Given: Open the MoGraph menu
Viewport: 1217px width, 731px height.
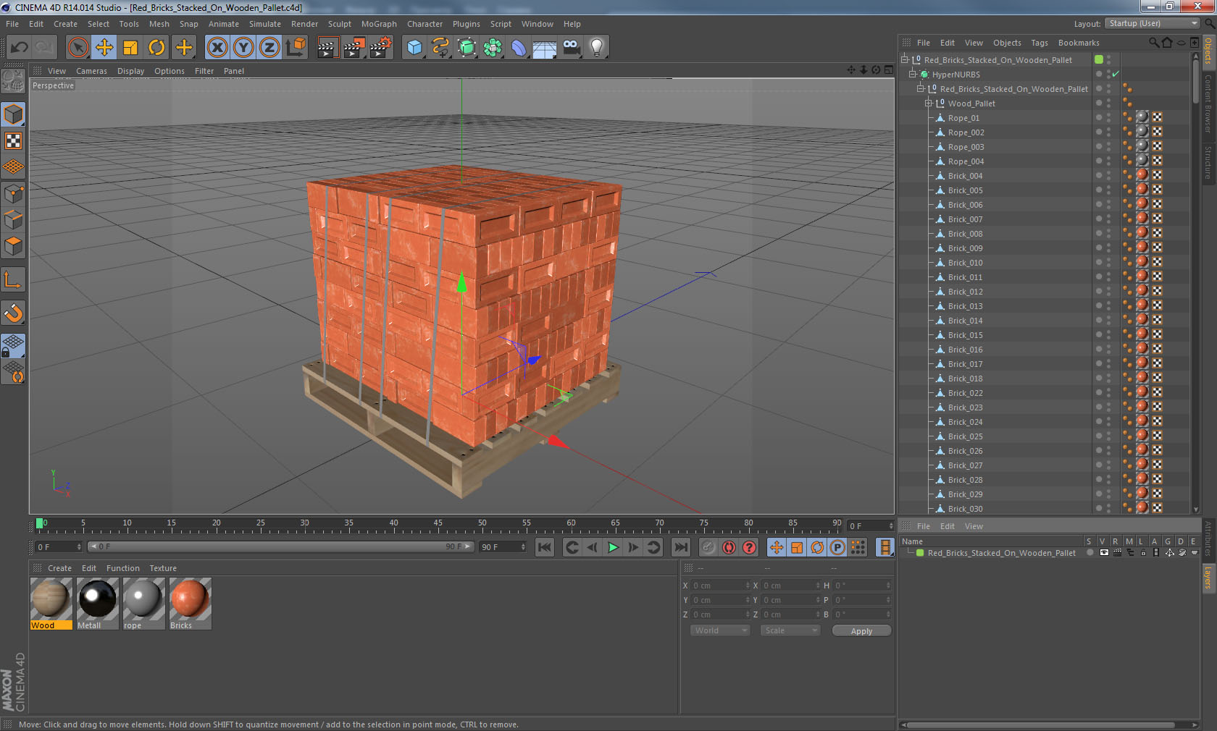Looking at the screenshot, I should (x=379, y=24).
